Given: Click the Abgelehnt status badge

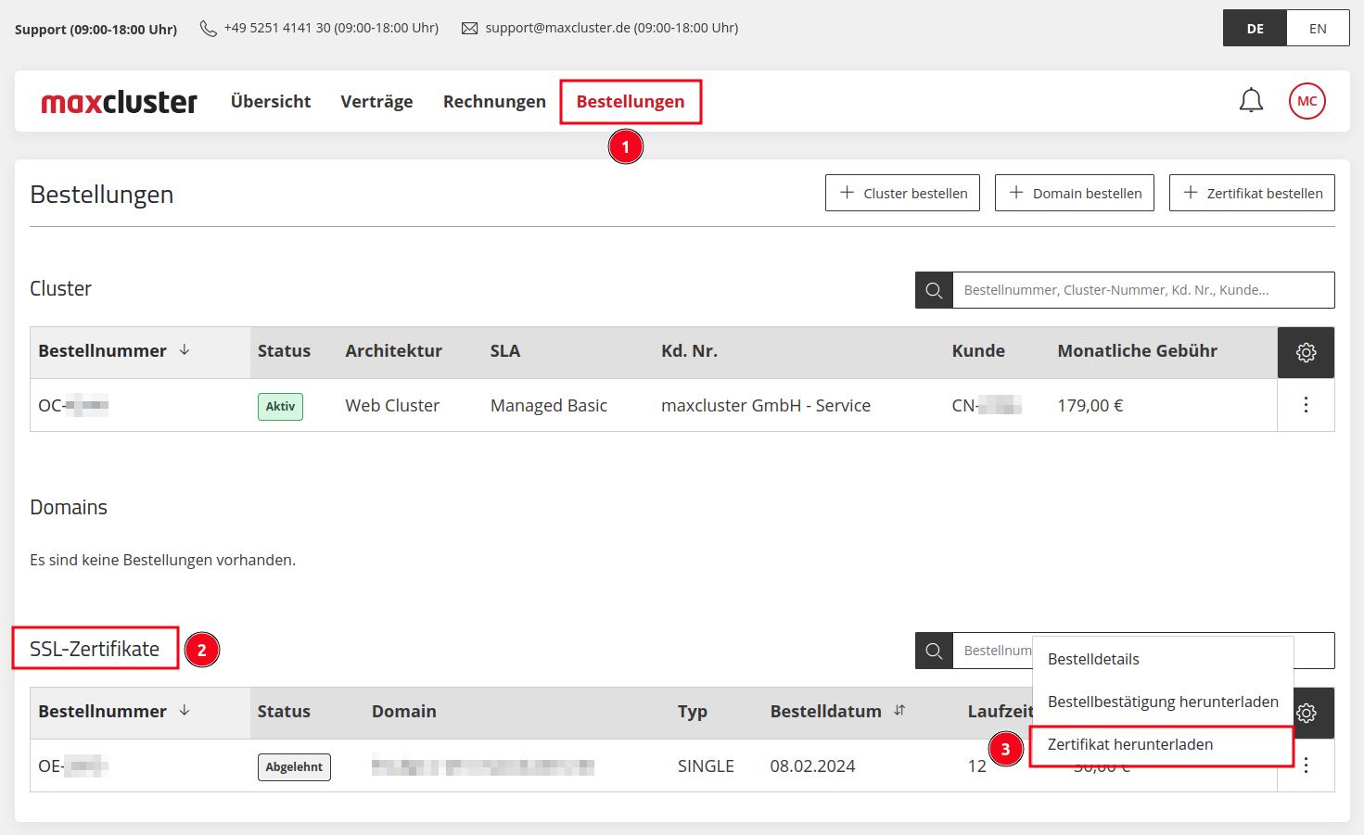Looking at the screenshot, I should 294,766.
